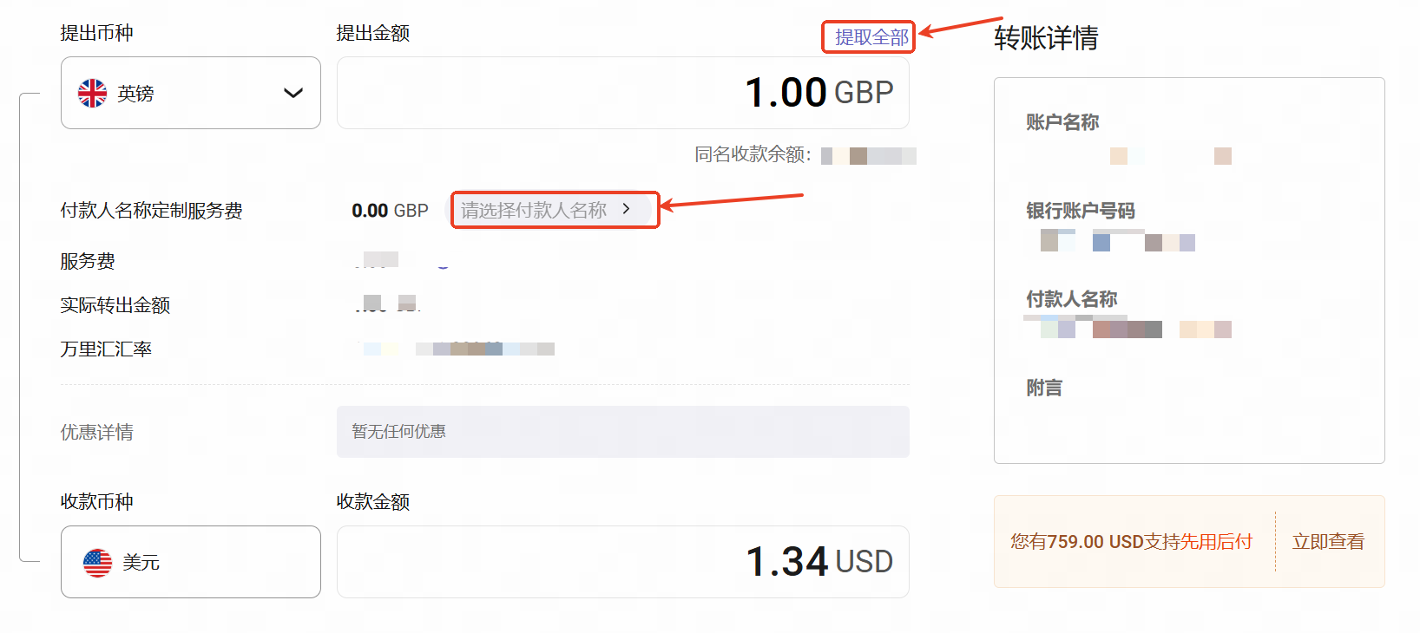1420x633 pixels.
Task: Select the 优惠详情 section label
Action: [95, 432]
